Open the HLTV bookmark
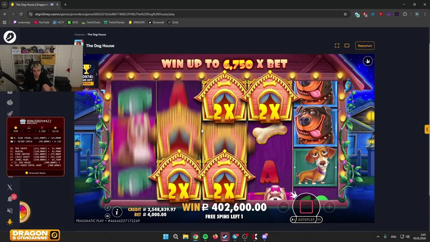The width and height of the screenshot is (430, 242). pos(58,22)
